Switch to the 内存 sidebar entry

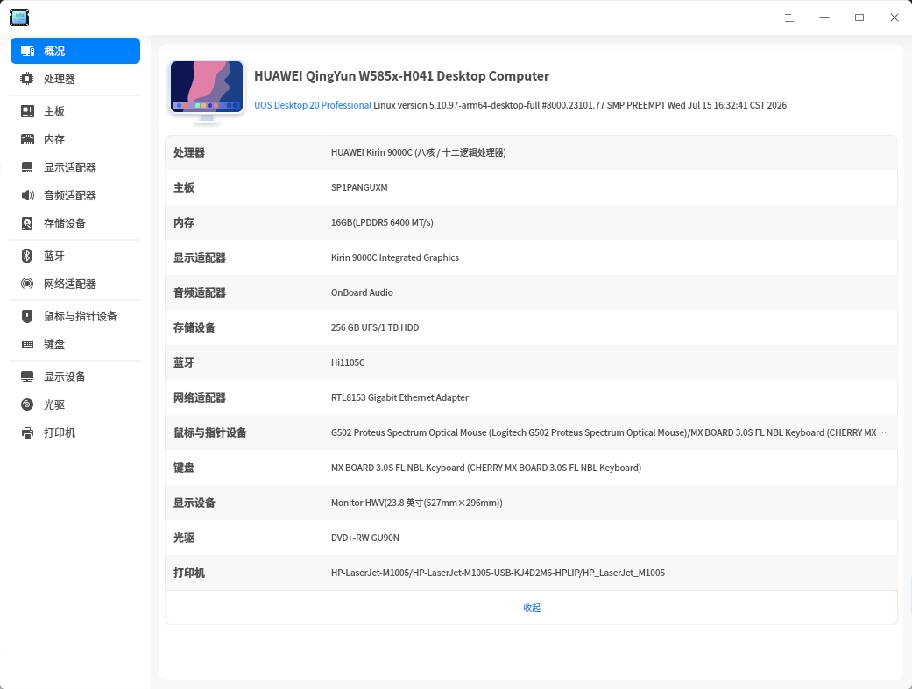[x=75, y=139]
